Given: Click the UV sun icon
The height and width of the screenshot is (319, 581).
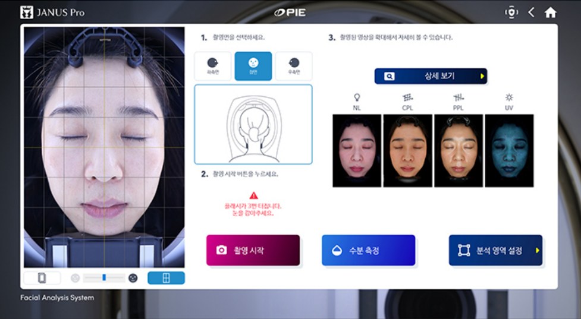Looking at the screenshot, I should tap(509, 97).
